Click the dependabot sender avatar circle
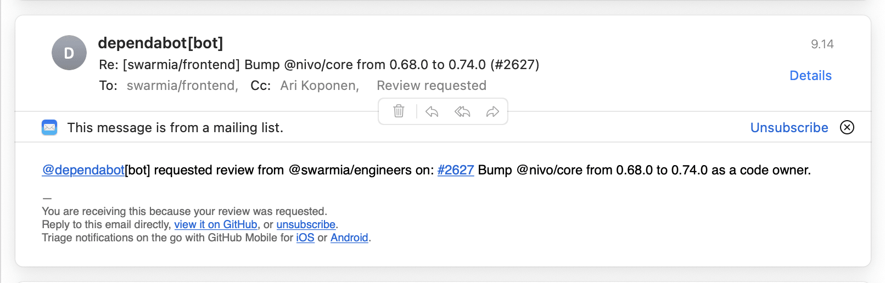This screenshot has height=283, width=885. point(69,53)
